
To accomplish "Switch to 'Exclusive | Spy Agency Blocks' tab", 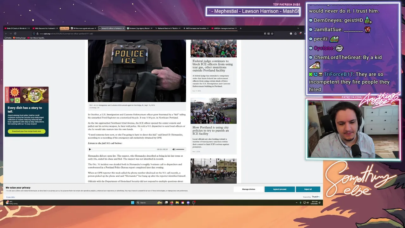I will pyautogui.click(x=139, y=28).
